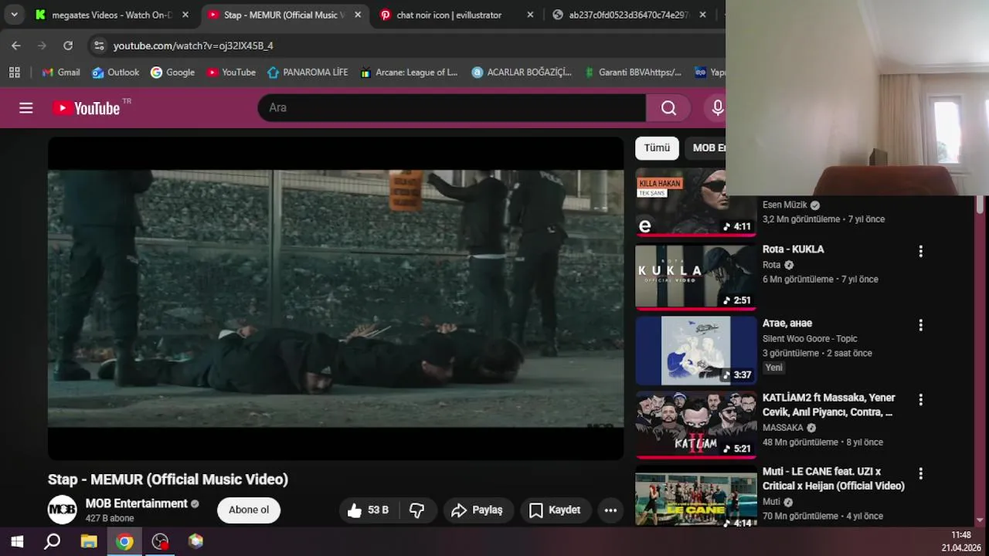Switch to chat noir icon Pinterest tab
The width and height of the screenshot is (989, 556).
[456, 15]
